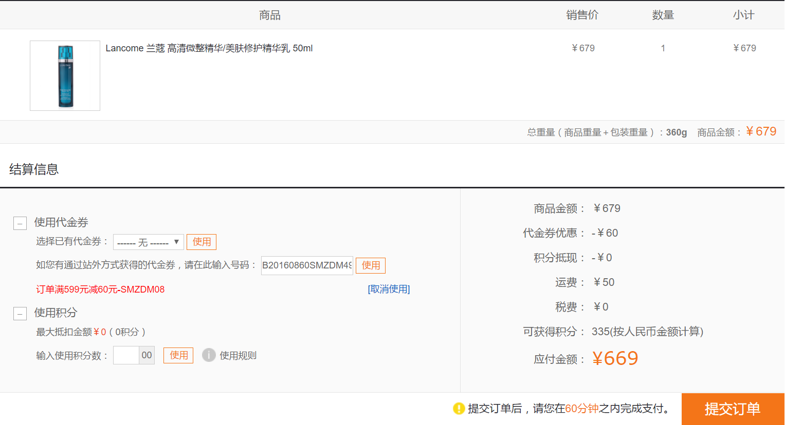The height and width of the screenshot is (425, 785).
Task: Open the existing voucher dropdown showing 无
Action: click(148, 242)
